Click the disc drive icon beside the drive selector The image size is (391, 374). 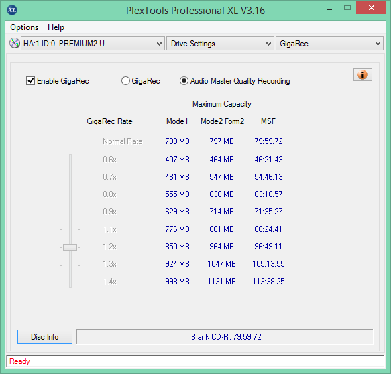click(15, 43)
